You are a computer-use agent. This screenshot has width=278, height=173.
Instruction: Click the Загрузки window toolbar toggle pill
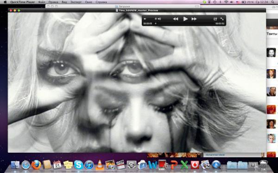[197, 6]
